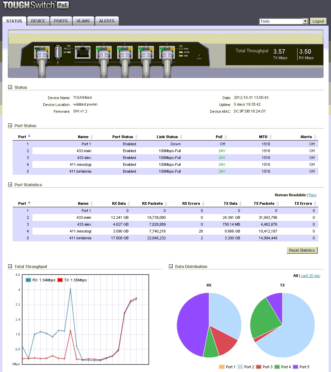Collapse the Data Distribution section
This screenshot has height=372, width=331.
click(x=171, y=267)
